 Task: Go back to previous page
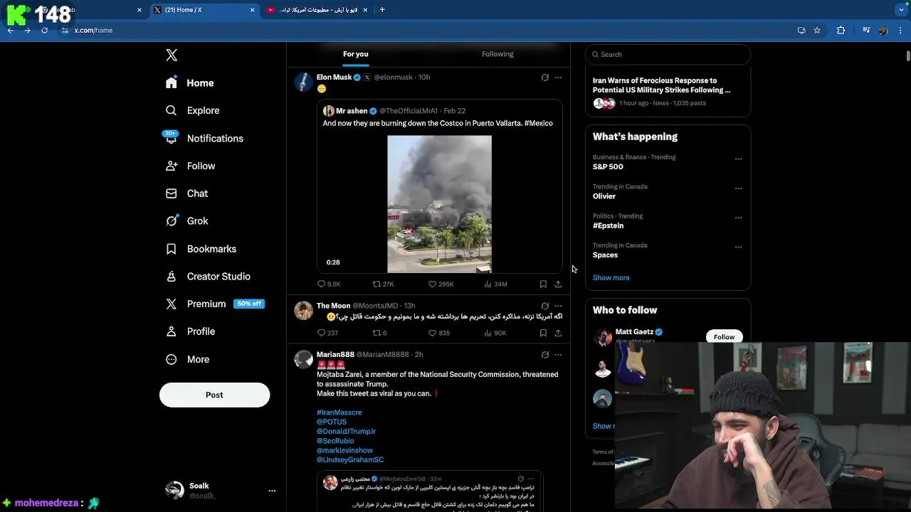click(11, 31)
